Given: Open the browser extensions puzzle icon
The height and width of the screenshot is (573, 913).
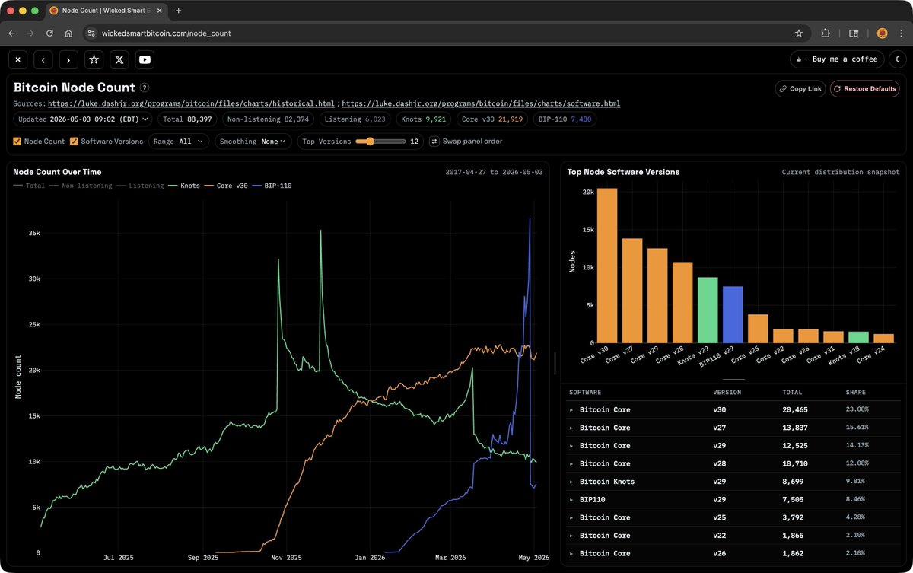Looking at the screenshot, I should point(826,33).
